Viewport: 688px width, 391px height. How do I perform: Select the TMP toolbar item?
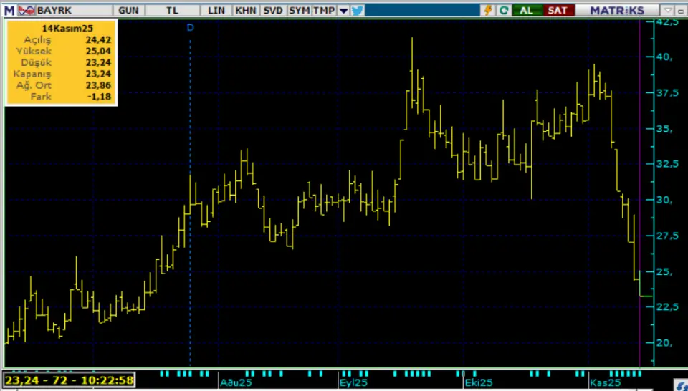(323, 10)
